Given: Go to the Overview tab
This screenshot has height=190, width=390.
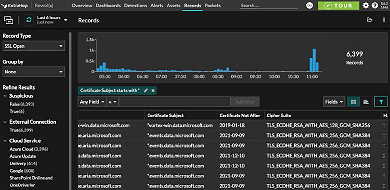Looking at the screenshot, I should coord(81,6).
